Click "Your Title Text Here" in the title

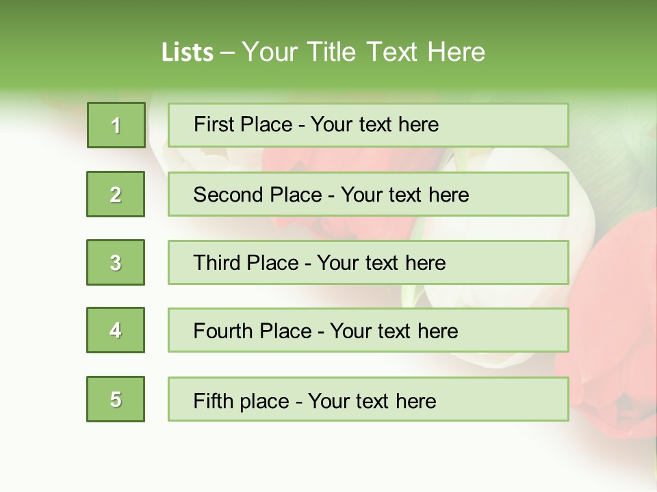coord(363,52)
